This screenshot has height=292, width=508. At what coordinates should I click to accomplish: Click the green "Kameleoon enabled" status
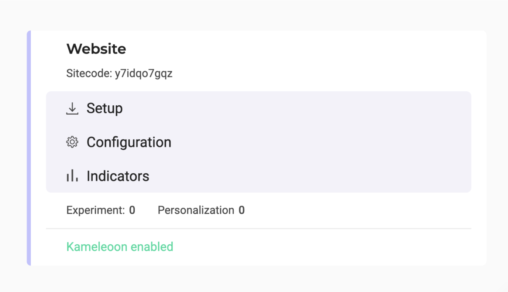[x=120, y=247]
